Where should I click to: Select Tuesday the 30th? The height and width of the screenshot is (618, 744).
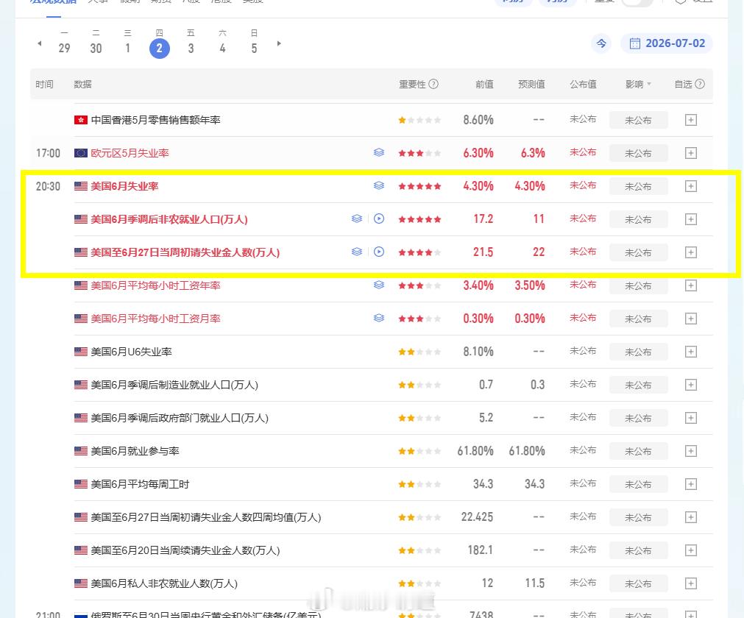[96, 43]
